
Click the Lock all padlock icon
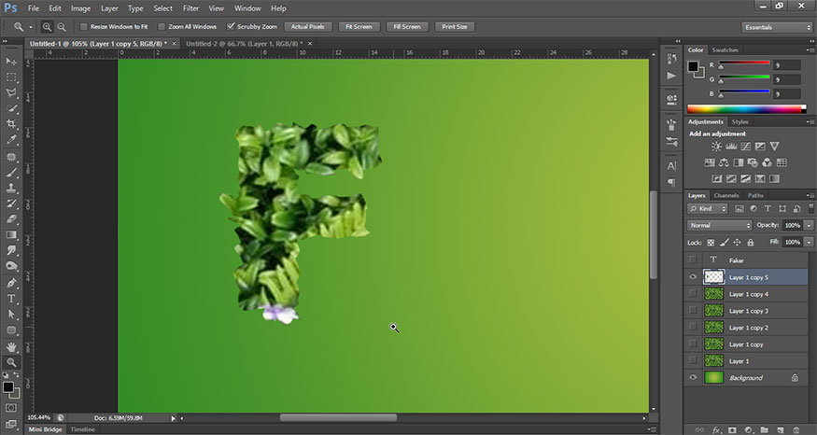(751, 243)
